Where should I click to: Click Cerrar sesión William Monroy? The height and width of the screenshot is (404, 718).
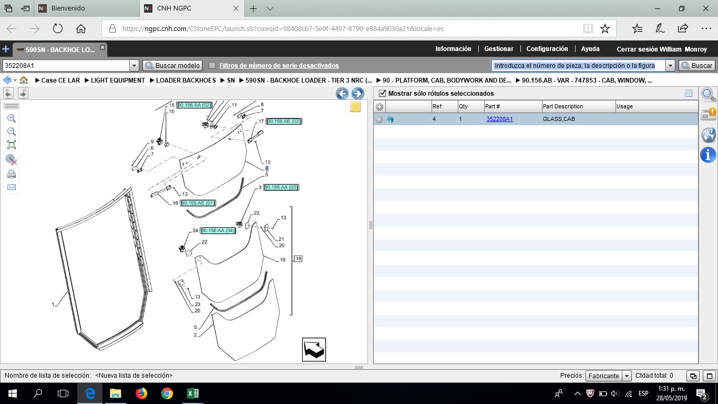[x=662, y=49]
